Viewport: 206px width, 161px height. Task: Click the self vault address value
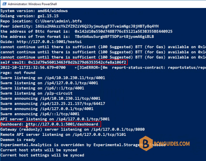(x=77, y=62)
